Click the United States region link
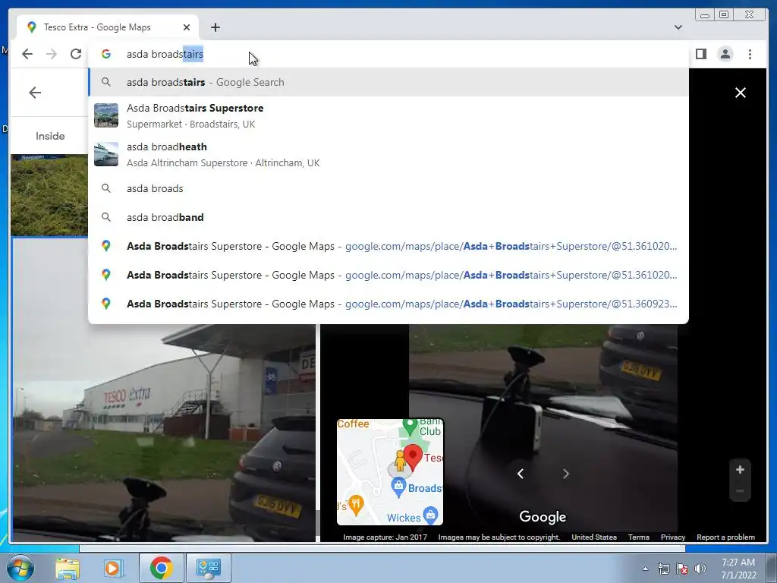777x583 pixels. [x=593, y=537]
